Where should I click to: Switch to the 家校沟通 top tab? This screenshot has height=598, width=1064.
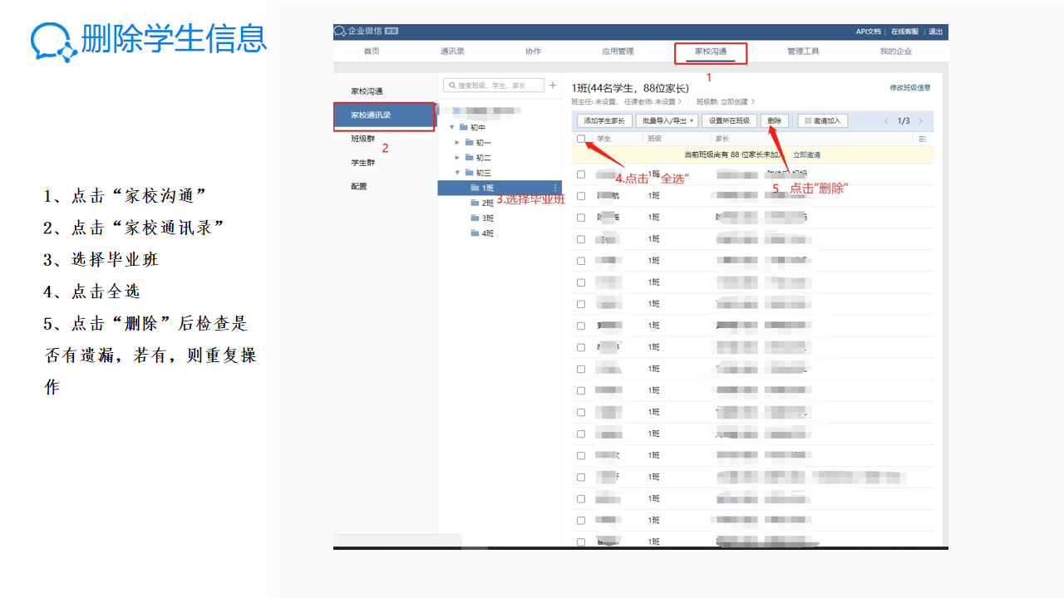(711, 51)
